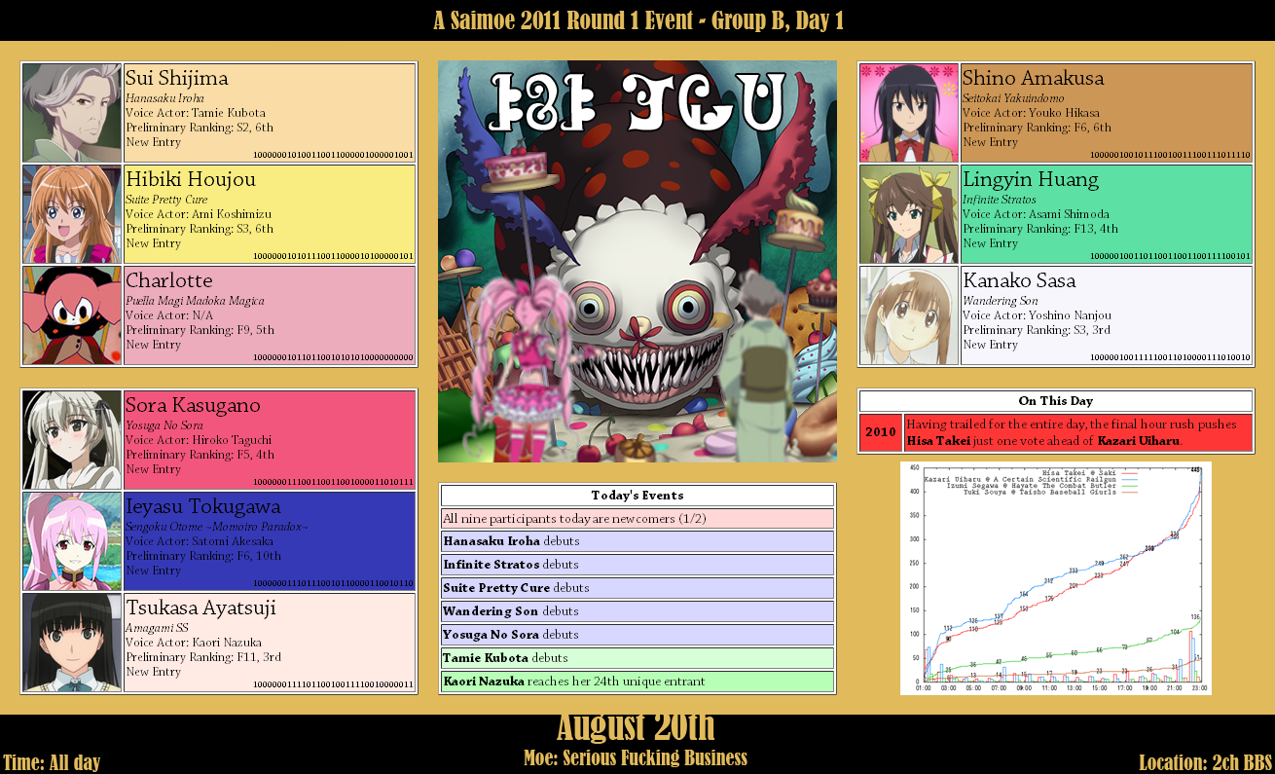Click 'Suite Pretty Cure' under Hibiki Houjou
This screenshot has height=774, width=1275.
point(166,200)
